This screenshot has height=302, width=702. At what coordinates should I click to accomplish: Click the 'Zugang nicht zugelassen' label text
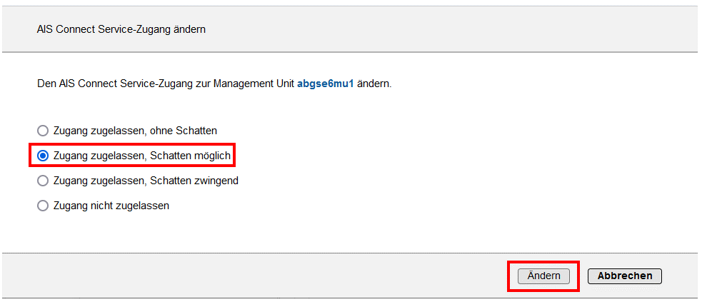coord(111,206)
